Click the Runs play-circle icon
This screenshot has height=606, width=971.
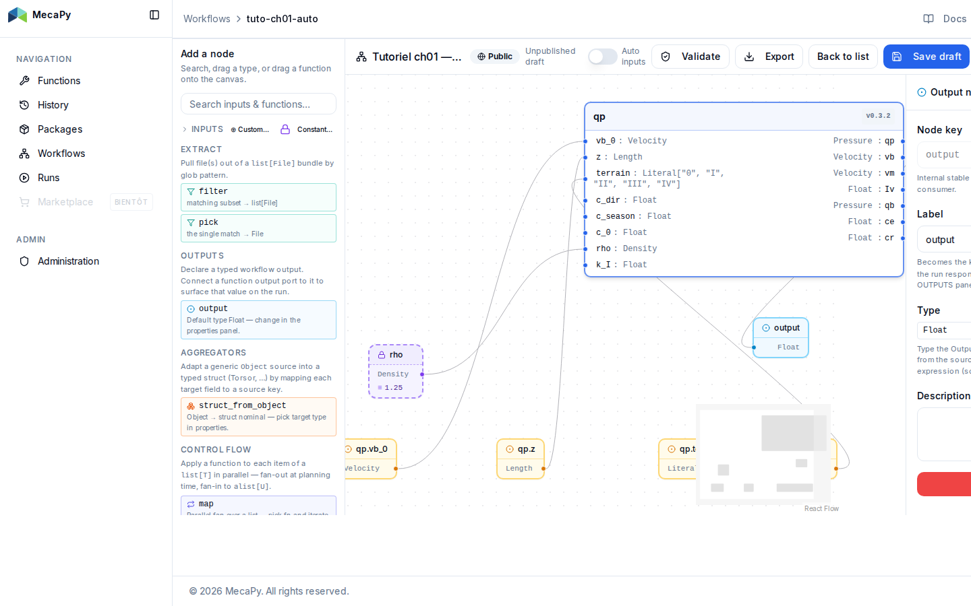coord(24,178)
